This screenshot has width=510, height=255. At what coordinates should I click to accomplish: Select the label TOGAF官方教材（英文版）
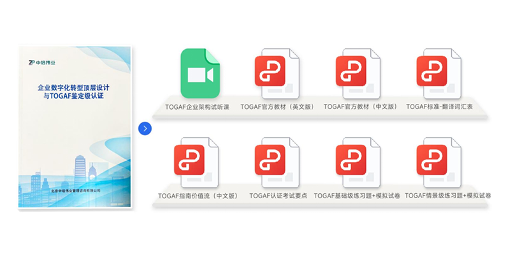tap(278, 106)
